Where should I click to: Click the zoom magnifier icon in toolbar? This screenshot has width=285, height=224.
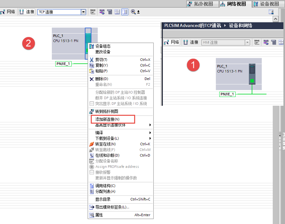point(133,12)
